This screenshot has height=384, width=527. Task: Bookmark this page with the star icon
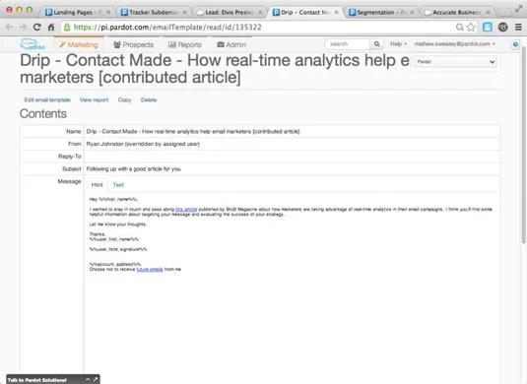coord(471,28)
